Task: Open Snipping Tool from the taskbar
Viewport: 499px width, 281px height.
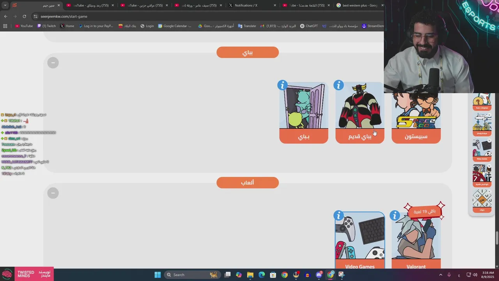Action: click(341, 275)
